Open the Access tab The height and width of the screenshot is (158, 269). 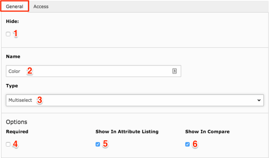coord(41,6)
